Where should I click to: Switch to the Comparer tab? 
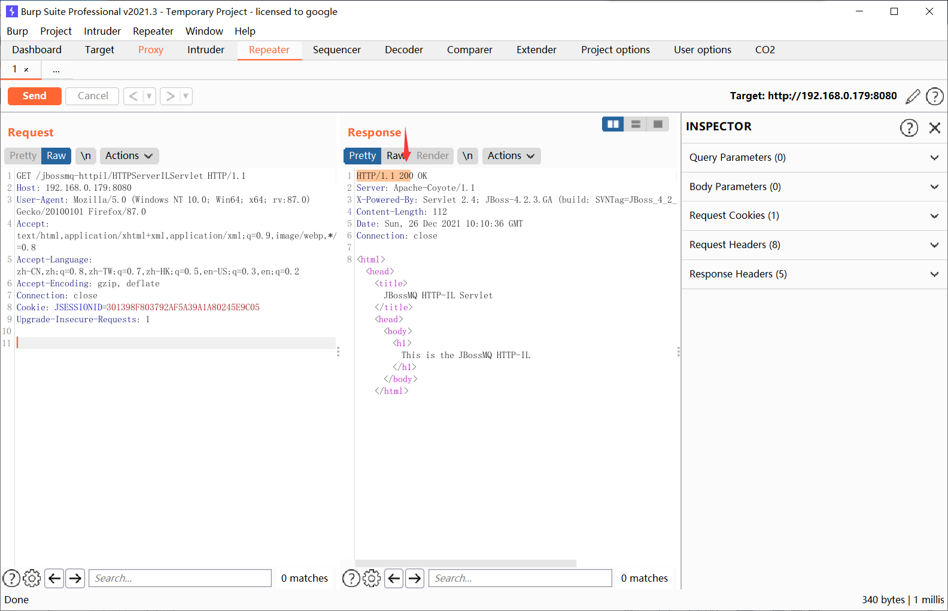click(470, 50)
